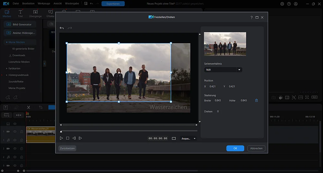
Task: Click the safe zone icon beside the timecode
Action: click(174, 138)
